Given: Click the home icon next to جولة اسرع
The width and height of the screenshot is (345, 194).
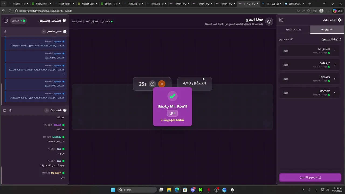Looking at the screenshot, I should tap(269, 22).
